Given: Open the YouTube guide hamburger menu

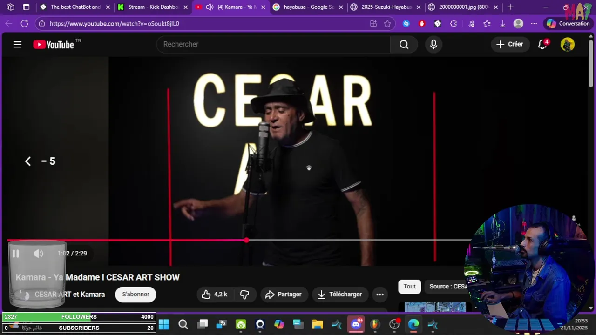Looking at the screenshot, I should click(x=17, y=44).
